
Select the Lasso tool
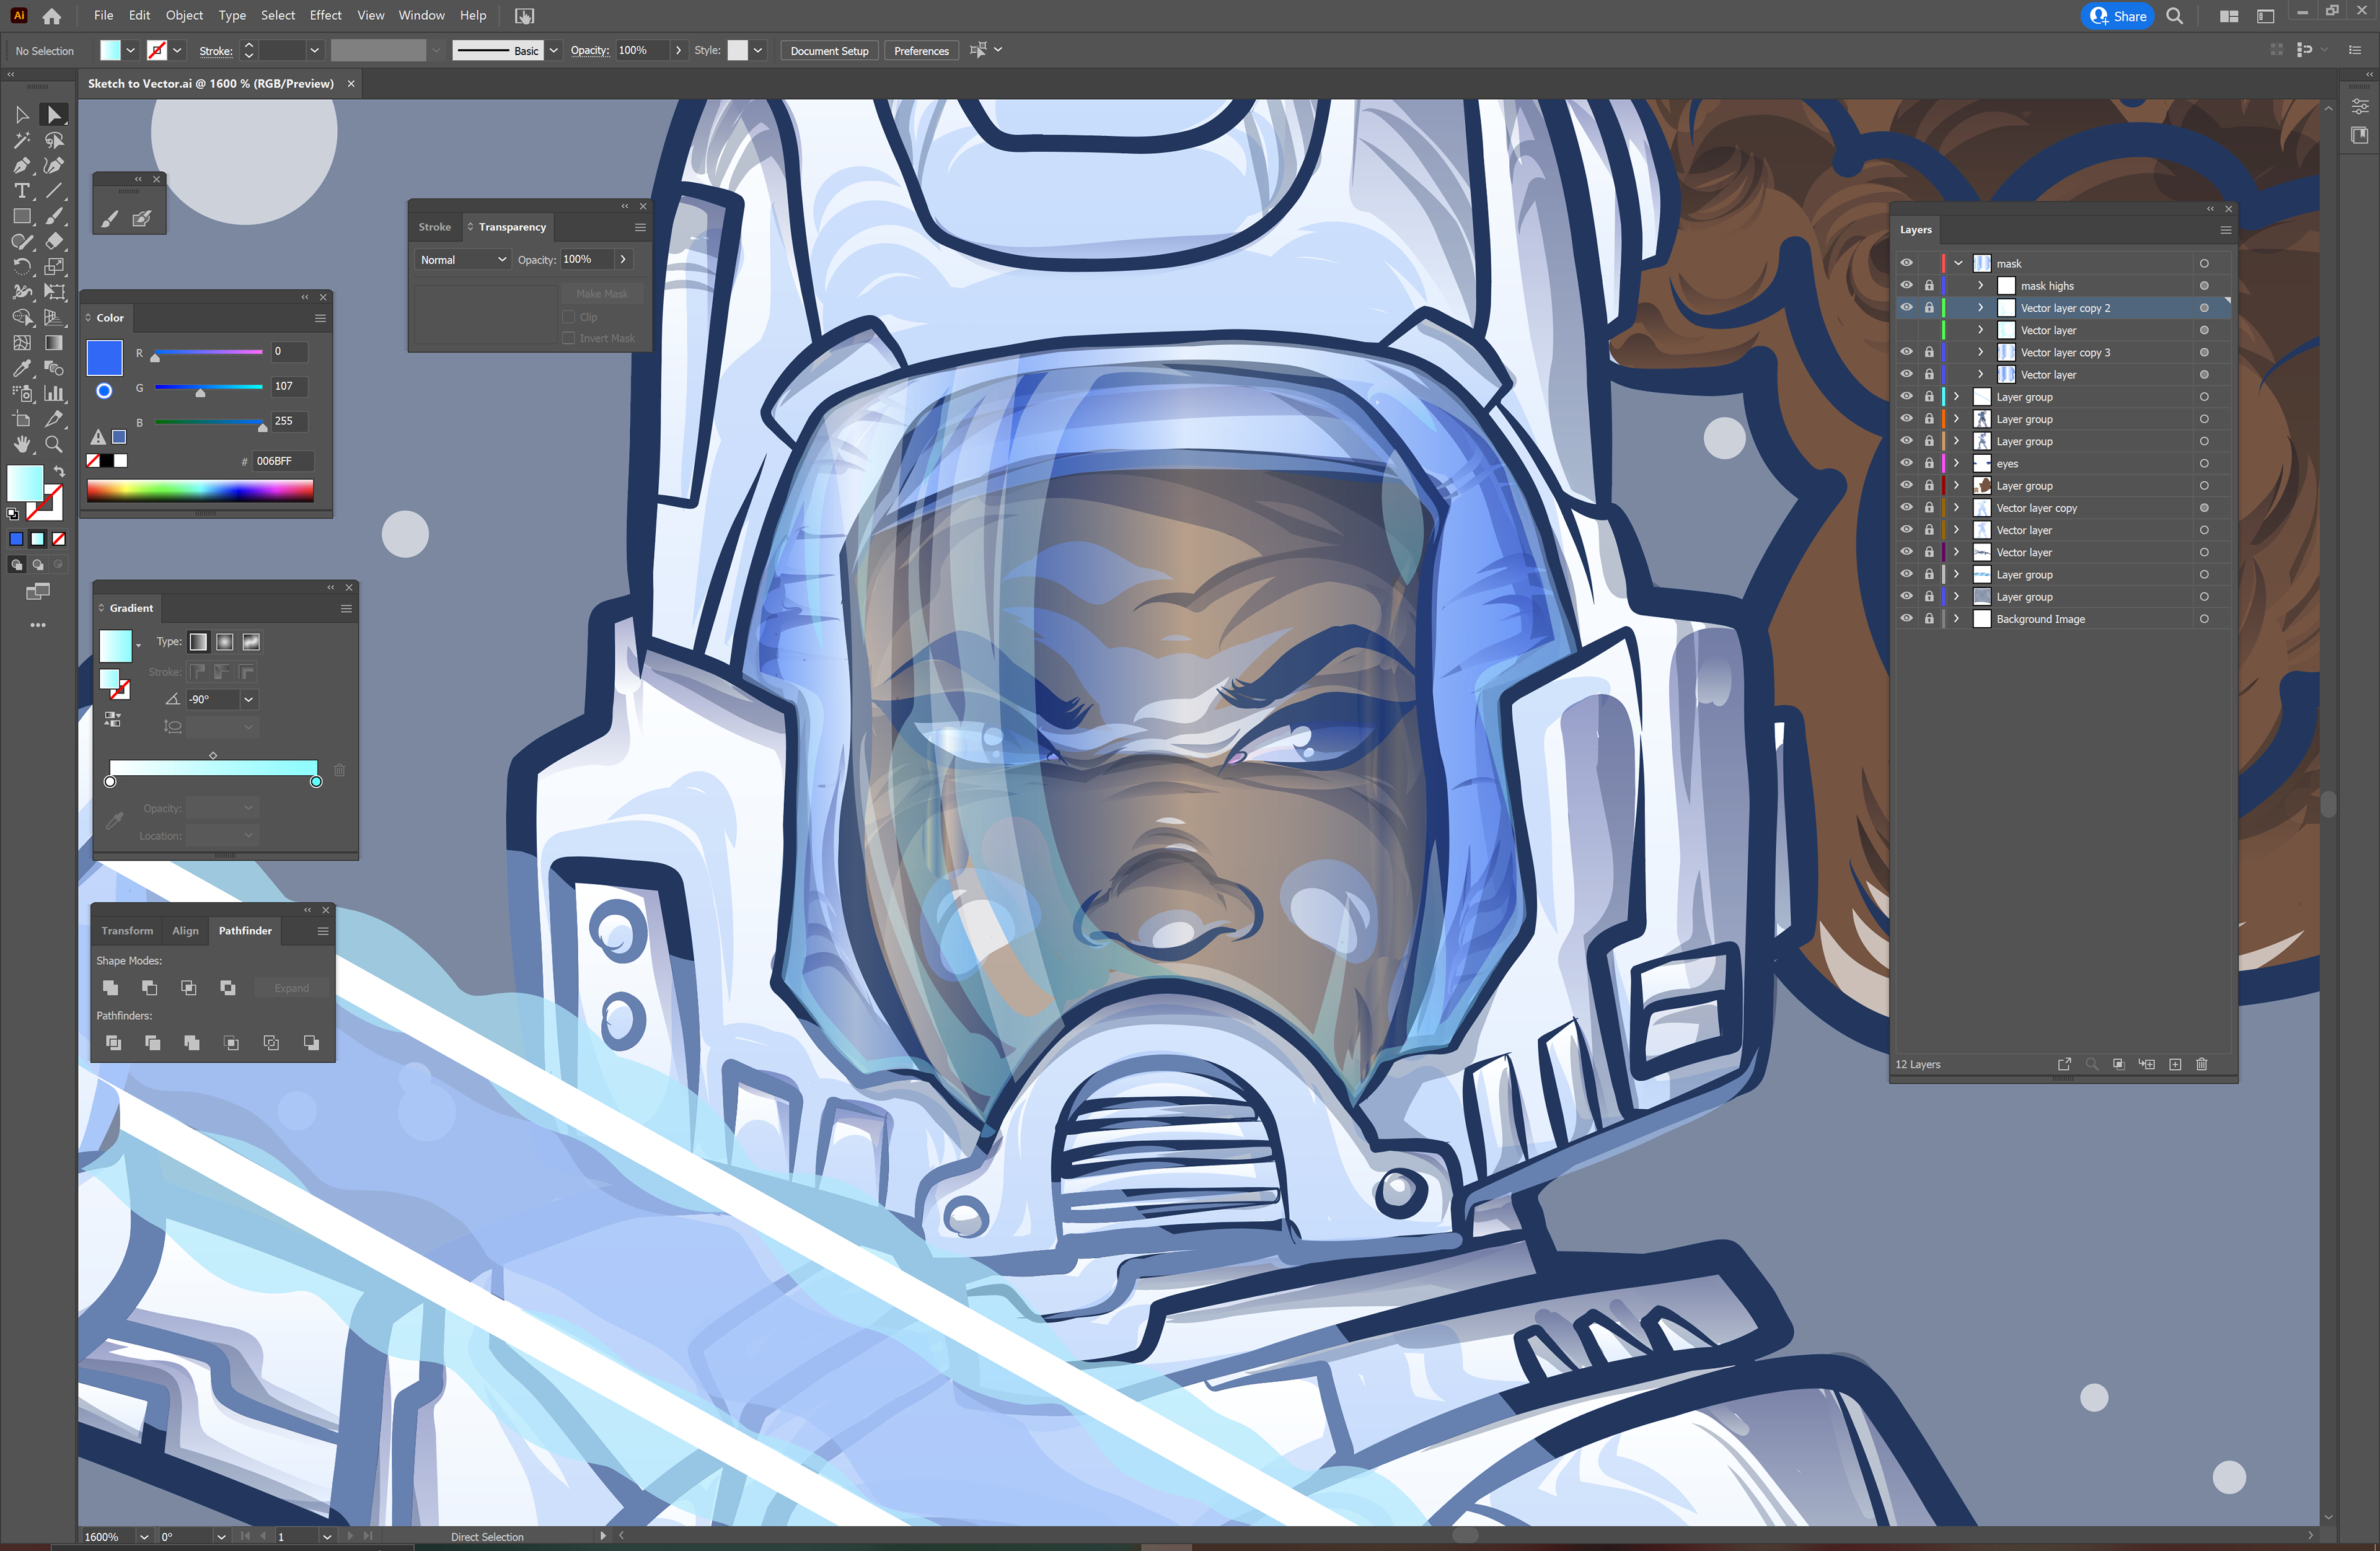pos(54,141)
